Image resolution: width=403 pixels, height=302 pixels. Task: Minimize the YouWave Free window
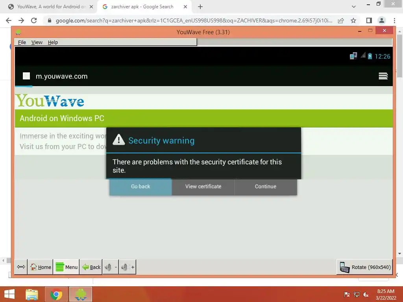coord(360,31)
